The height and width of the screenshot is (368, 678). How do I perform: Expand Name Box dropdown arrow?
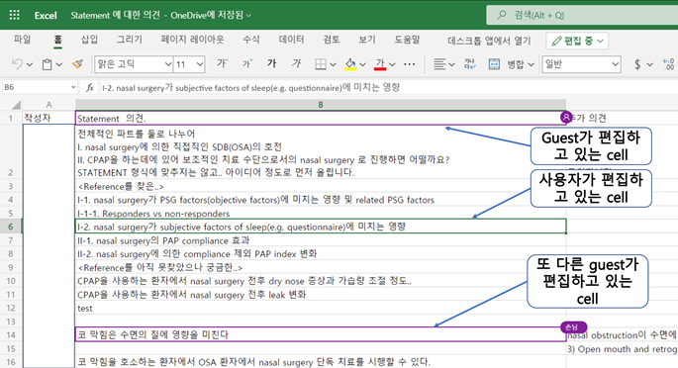pos(73,88)
